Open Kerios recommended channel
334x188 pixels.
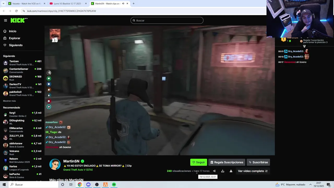pos(22,168)
